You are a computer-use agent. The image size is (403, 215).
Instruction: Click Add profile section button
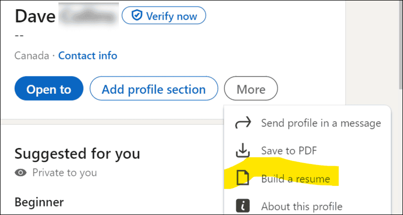tap(154, 88)
